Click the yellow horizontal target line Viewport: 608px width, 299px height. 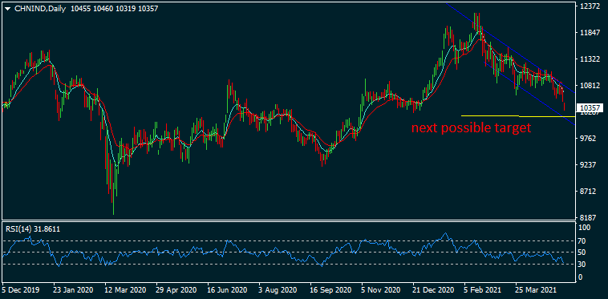coord(517,115)
